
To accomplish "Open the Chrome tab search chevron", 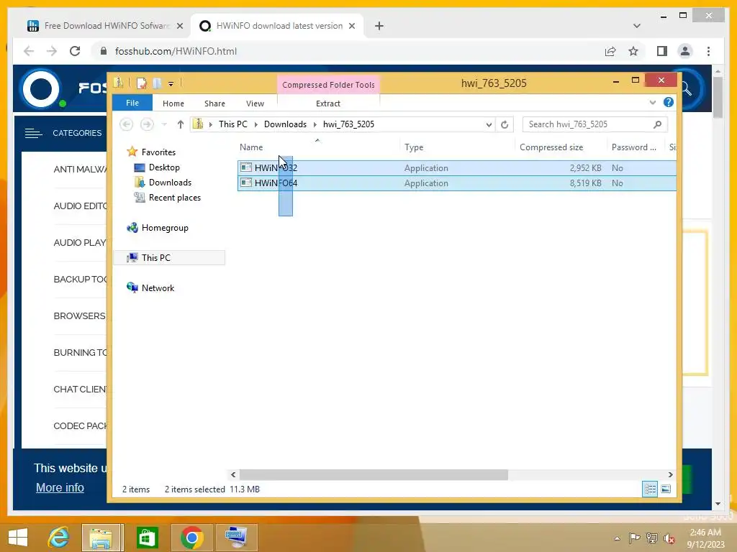I will [x=637, y=26].
